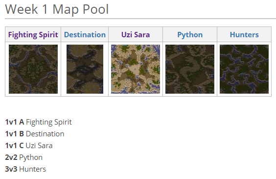Image resolution: width=276 pixels, height=179 pixels.
Task: Open the Destination link in table header
Action: [x=85, y=35]
